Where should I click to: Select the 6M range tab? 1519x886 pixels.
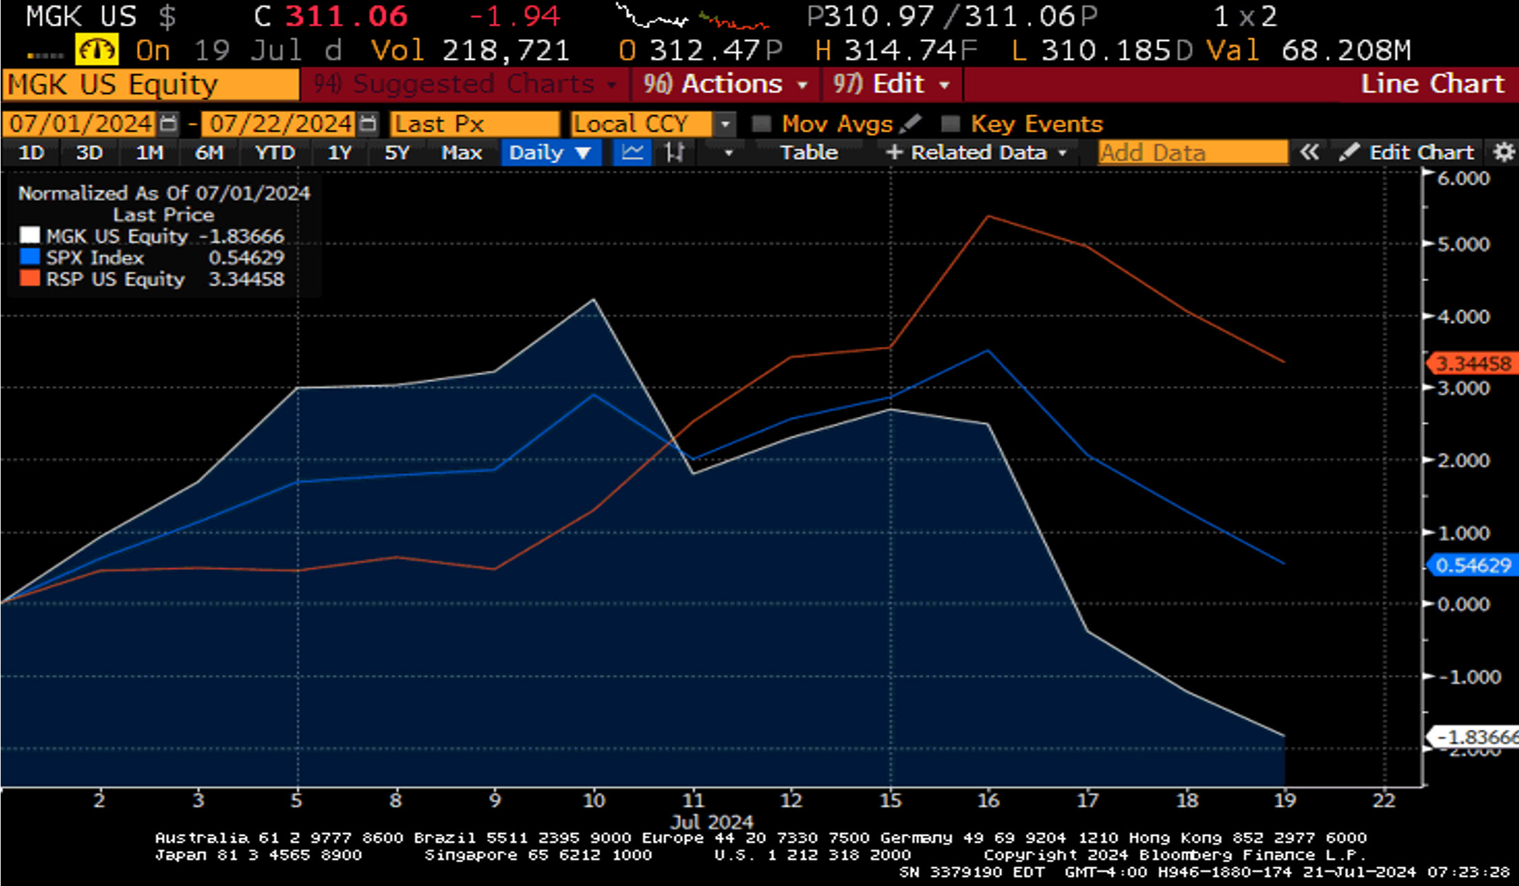[209, 152]
